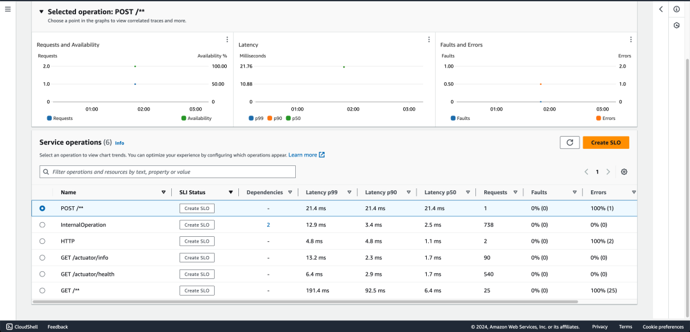Open the info help panel icon
The width and height of the screenshot is (690, 332).
click(x=677, y=9)
